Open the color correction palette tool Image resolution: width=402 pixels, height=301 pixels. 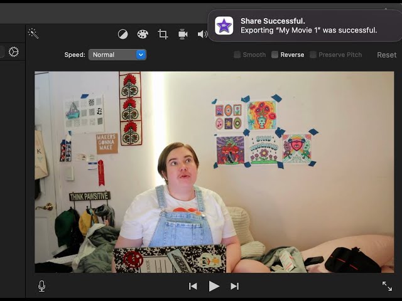tap(143, 34)
